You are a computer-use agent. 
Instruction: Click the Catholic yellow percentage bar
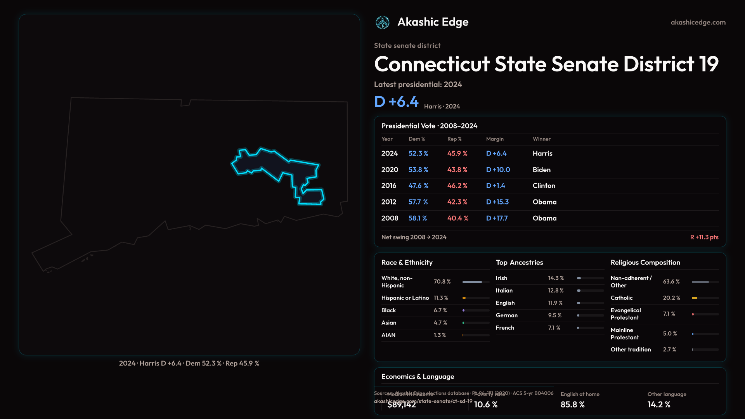695,298
